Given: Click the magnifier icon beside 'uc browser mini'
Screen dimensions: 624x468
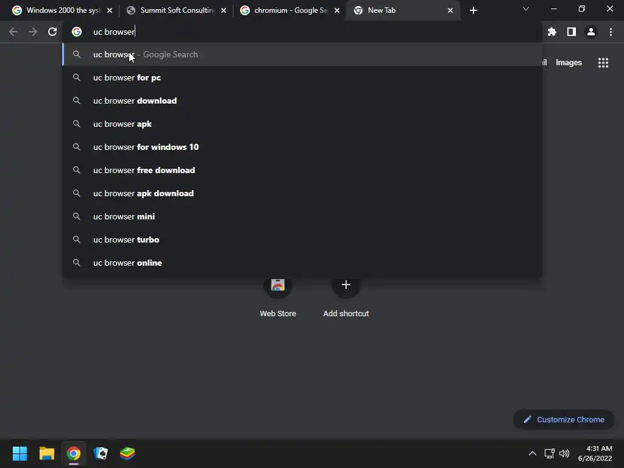Looking at the screenshot, I should tap(76, 216).
